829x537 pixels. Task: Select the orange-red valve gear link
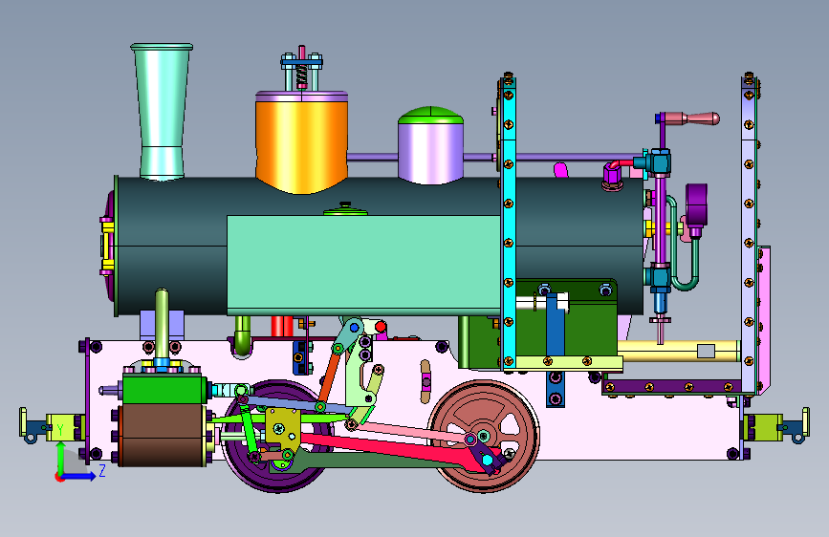pyautogui.click(x=330, y=377)
